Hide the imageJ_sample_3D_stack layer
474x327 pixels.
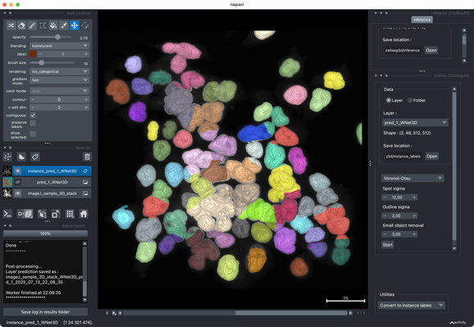[18, 193]
